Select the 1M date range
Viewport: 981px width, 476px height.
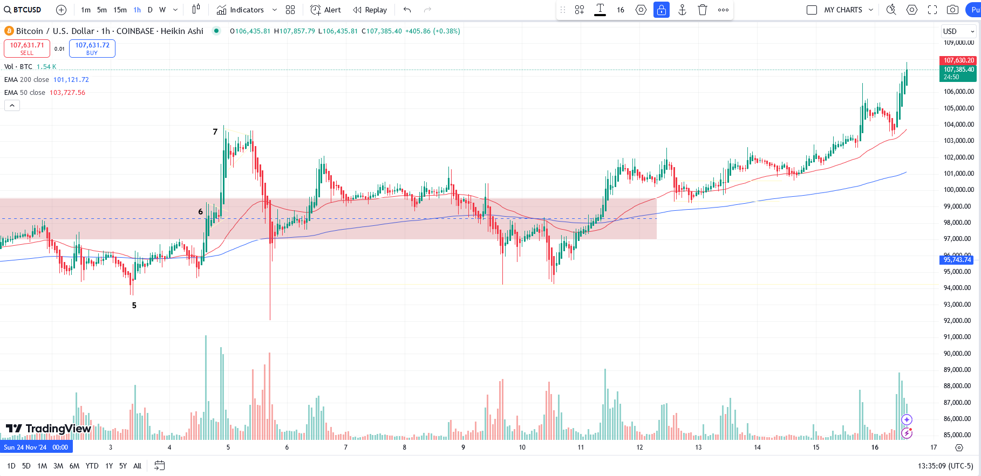[42, 466]
